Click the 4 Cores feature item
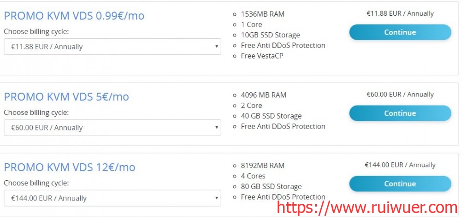The image size is (461, 219). 253,176
